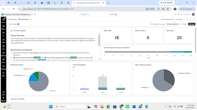Open a new Chrome tab
Screen dimensions: 197x110
108,3
